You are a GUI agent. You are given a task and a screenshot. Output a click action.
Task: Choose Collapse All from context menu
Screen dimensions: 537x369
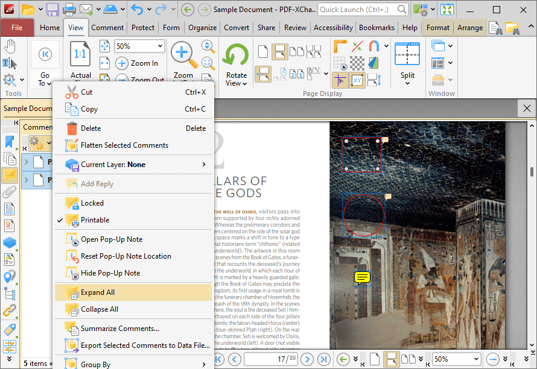tap(133, 309)
